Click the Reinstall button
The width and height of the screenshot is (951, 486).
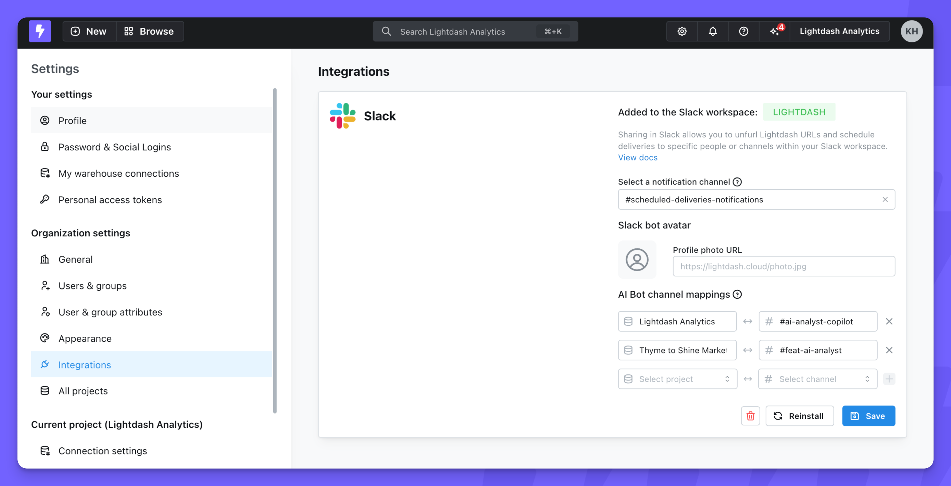[x=799, y=416]
